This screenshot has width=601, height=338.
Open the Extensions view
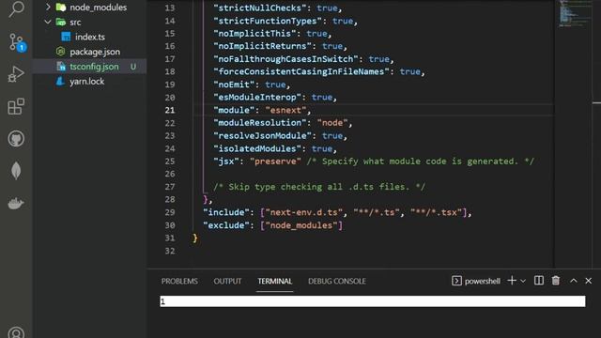tap(16, 106)
